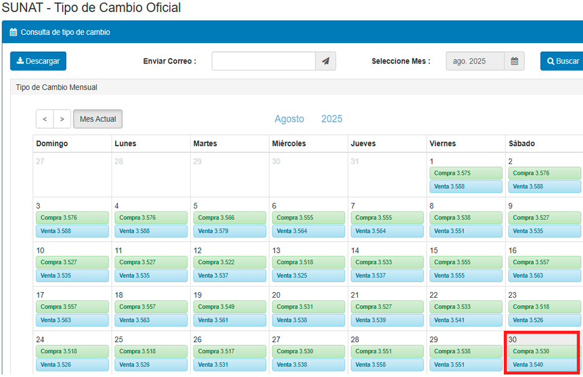Go to next month with the > arrow

[x=62, y=119]
